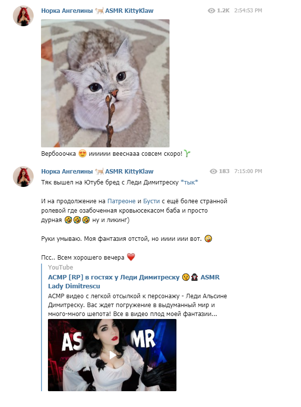Open the Бусти link
The height and width of the screenshot is (407, 301).
click(x=152, y=201)
